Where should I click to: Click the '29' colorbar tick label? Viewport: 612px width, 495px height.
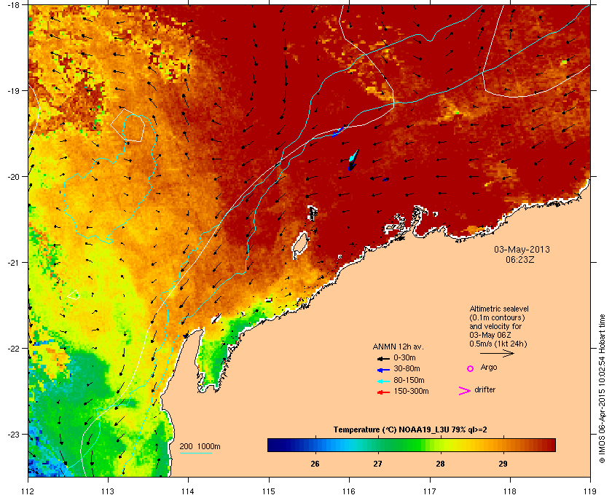503,464
